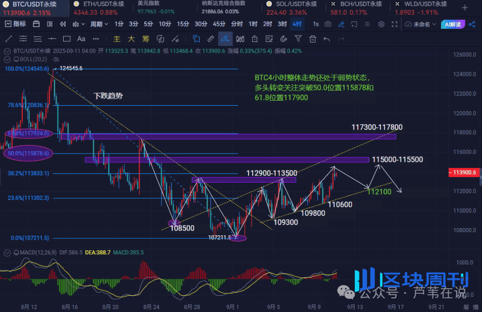Click the yellow 筹 button
Screen dimensions: 482x312
point(146,39)
